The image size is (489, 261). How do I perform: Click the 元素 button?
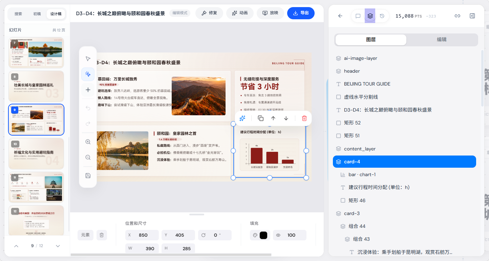pos(85,235)
